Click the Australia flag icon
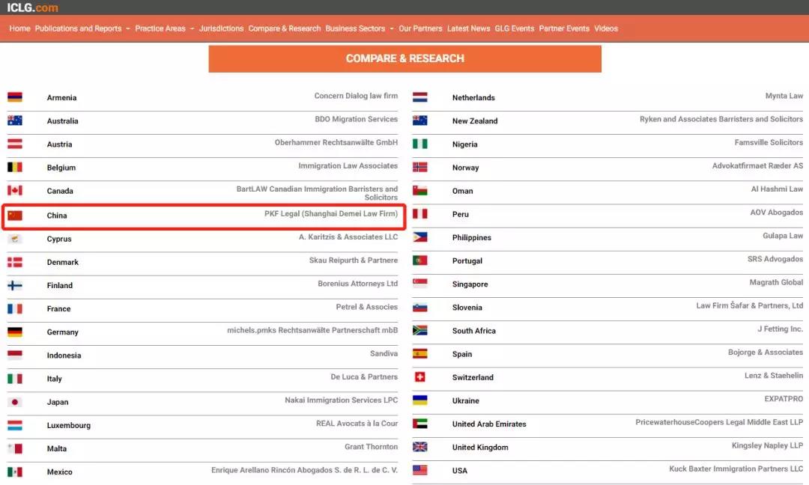This screenshot has height=485, width=809. pos(15,121)
